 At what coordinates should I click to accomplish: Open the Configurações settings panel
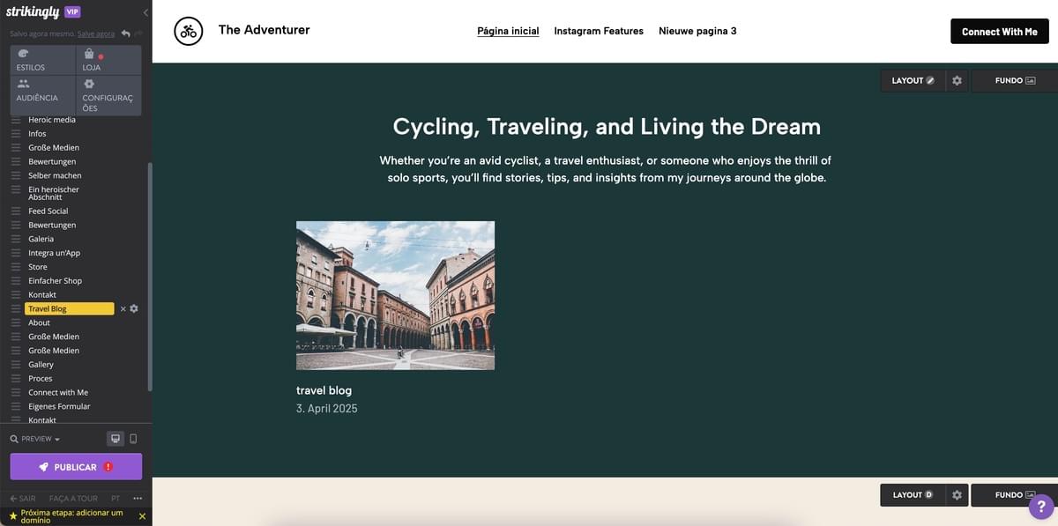pos(108,95)
